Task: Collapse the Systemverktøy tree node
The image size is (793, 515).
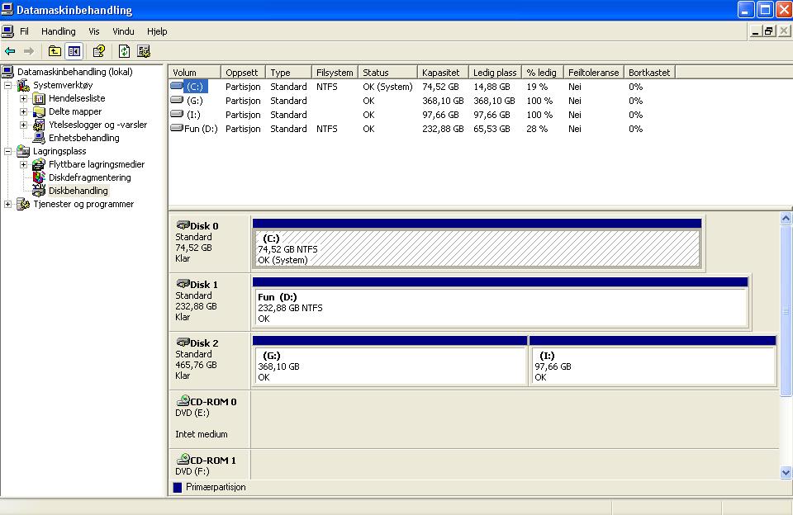Action: (x=8, y=85)
